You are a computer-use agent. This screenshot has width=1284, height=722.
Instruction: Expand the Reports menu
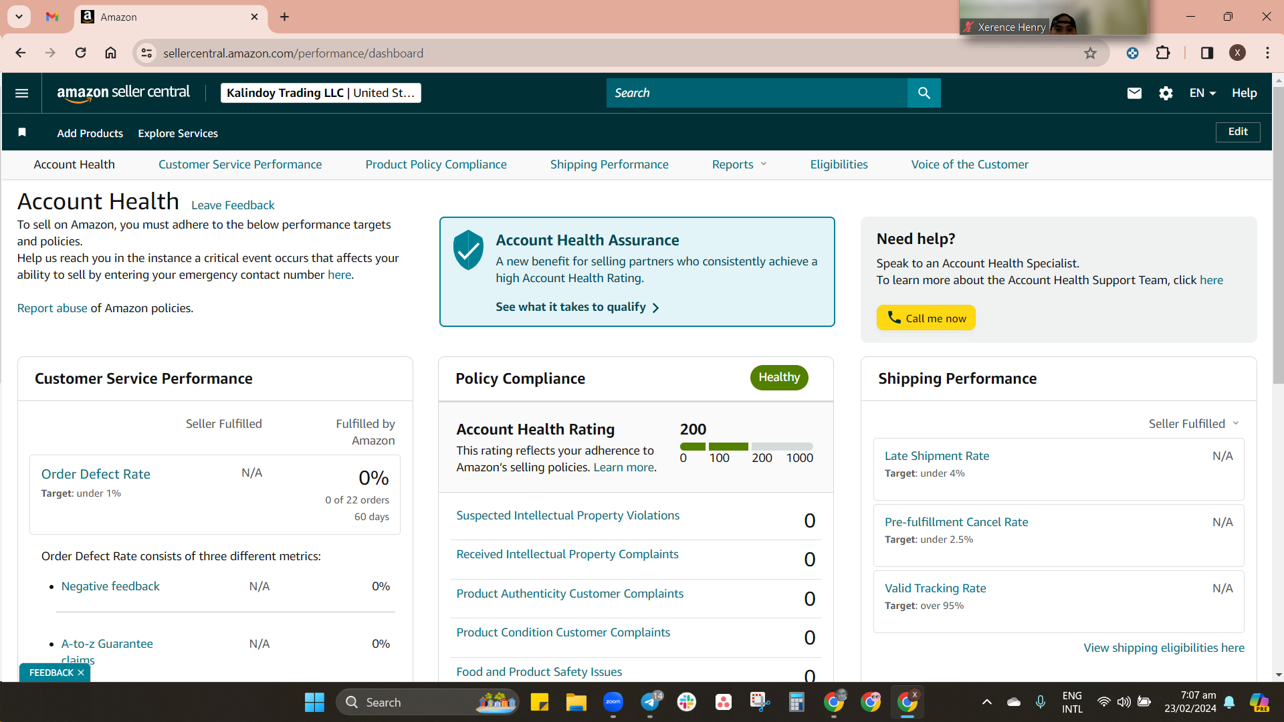pyautogui.click(x=739, y=164)
